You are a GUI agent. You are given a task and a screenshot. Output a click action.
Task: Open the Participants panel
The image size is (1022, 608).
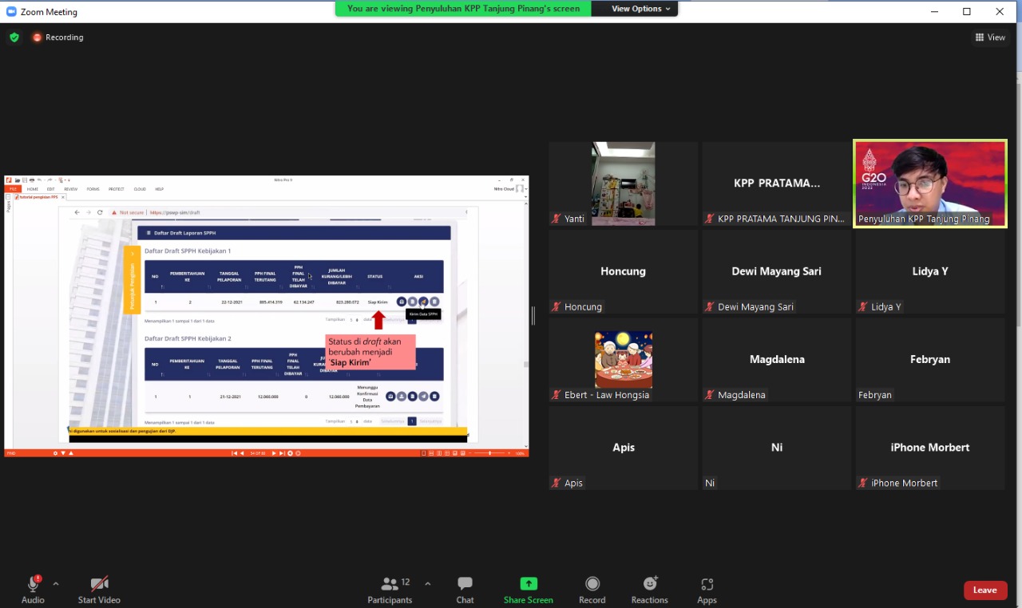(390, 585)
